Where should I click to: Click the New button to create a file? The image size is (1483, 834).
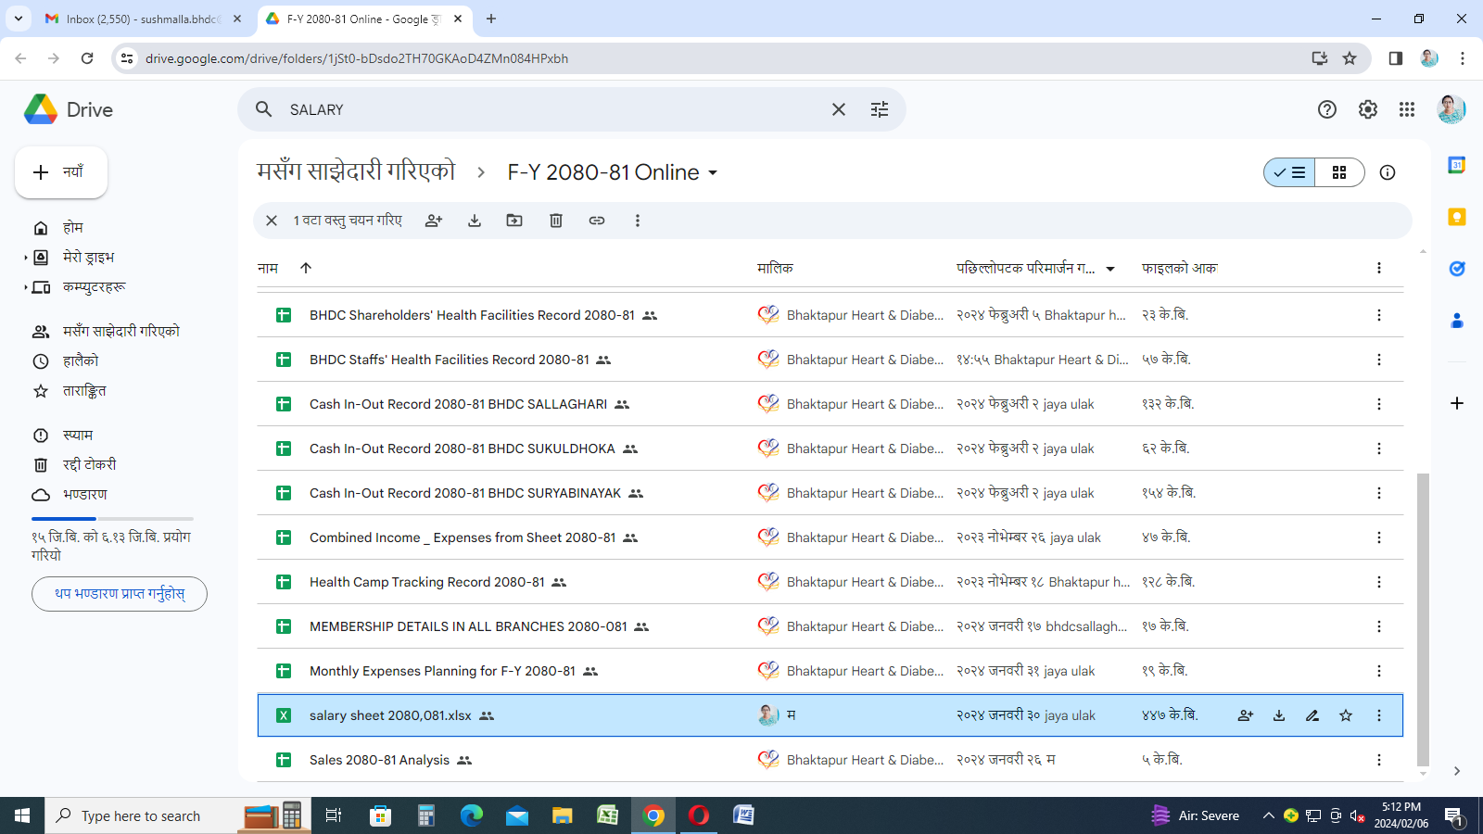click(61, 172)
